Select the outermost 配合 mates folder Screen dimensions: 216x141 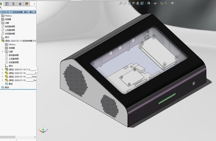click(5, 88)
